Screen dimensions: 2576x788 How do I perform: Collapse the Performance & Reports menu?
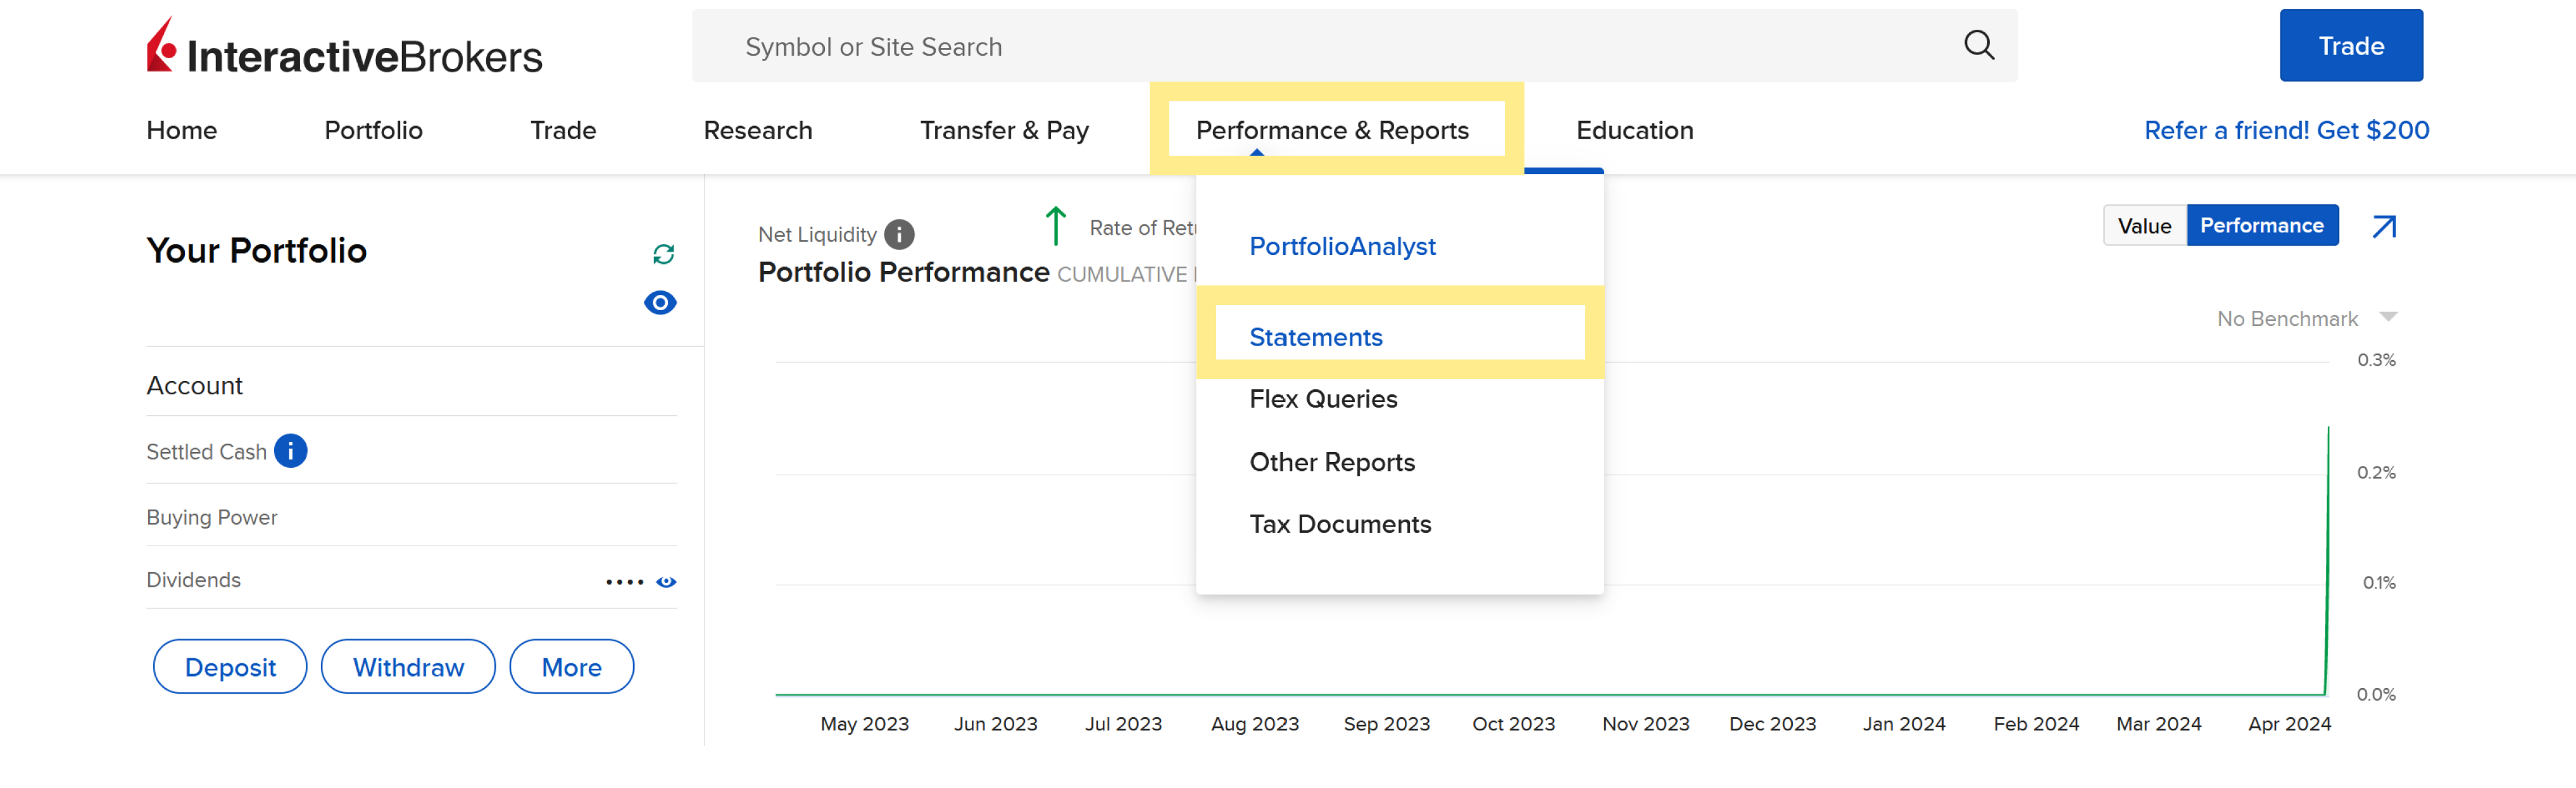pos(1331,130)
